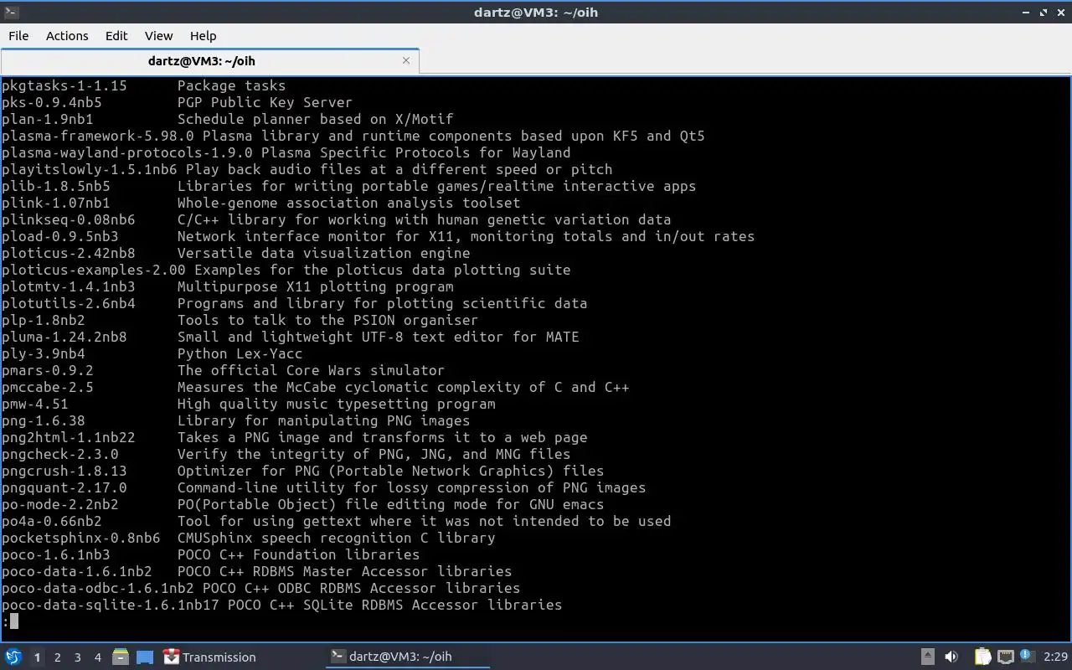This screenshot has height=670, width=1072.
Task: Click the text 'plinkseq-0.08nb6'
Action: [69, 219]
